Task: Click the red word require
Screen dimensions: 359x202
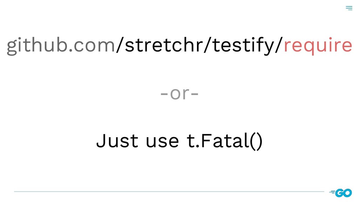Action: 318,46
